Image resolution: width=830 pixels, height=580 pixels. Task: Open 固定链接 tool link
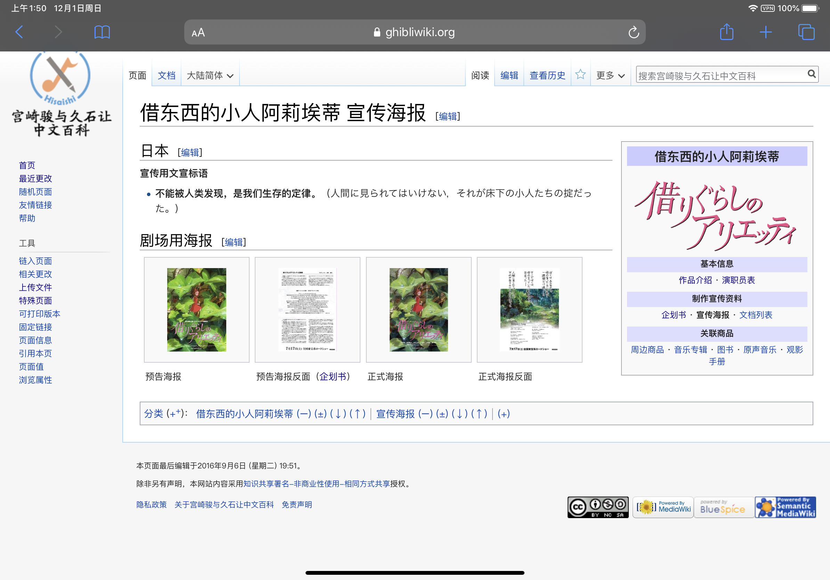pyautogui.click(x=35, y=327)
